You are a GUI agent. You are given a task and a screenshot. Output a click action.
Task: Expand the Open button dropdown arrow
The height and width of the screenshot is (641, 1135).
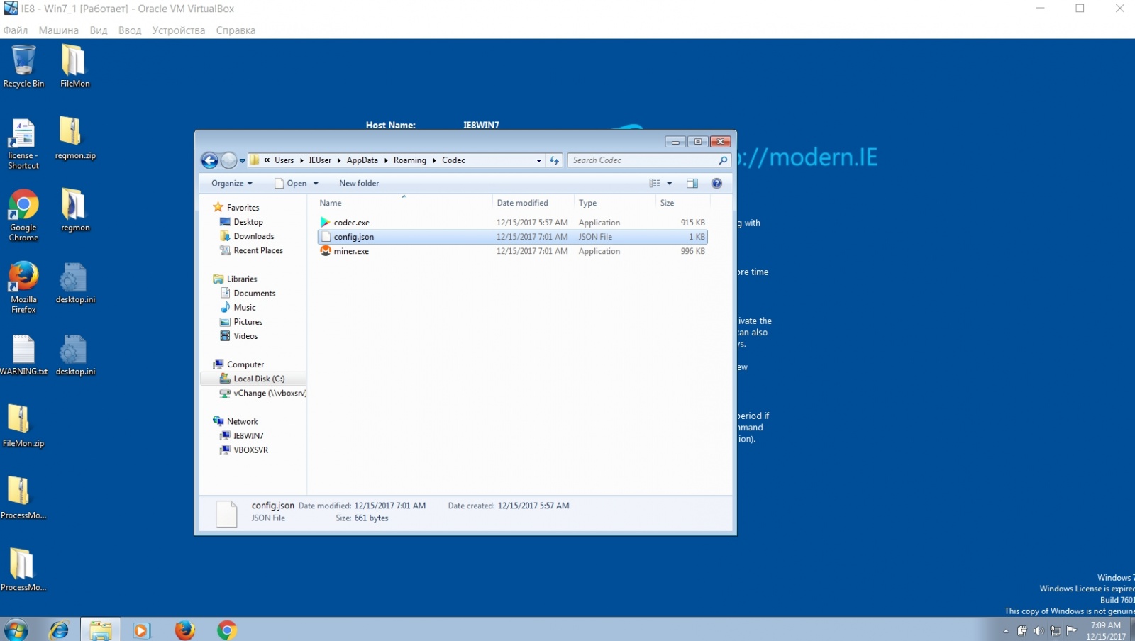316,183
